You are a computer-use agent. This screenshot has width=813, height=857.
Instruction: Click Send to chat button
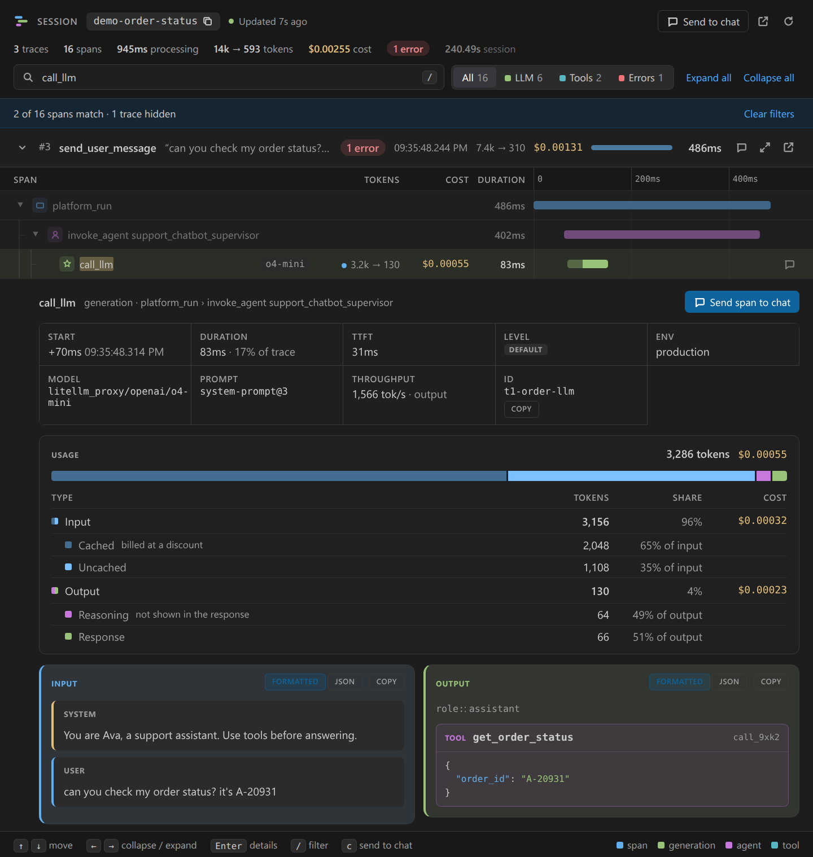click(703, 21)
